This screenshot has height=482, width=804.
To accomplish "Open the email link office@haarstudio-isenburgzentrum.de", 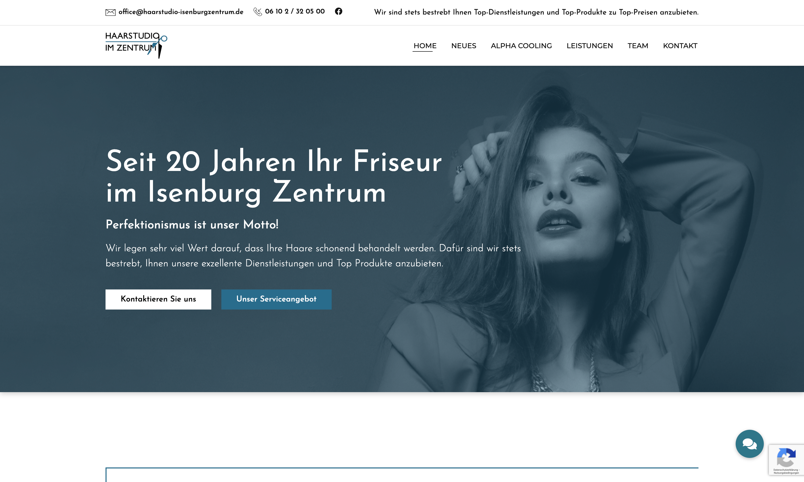I will point(181,12).
